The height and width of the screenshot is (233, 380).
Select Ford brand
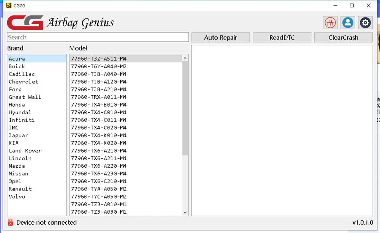pyautogui.click(x=36, y=89)
